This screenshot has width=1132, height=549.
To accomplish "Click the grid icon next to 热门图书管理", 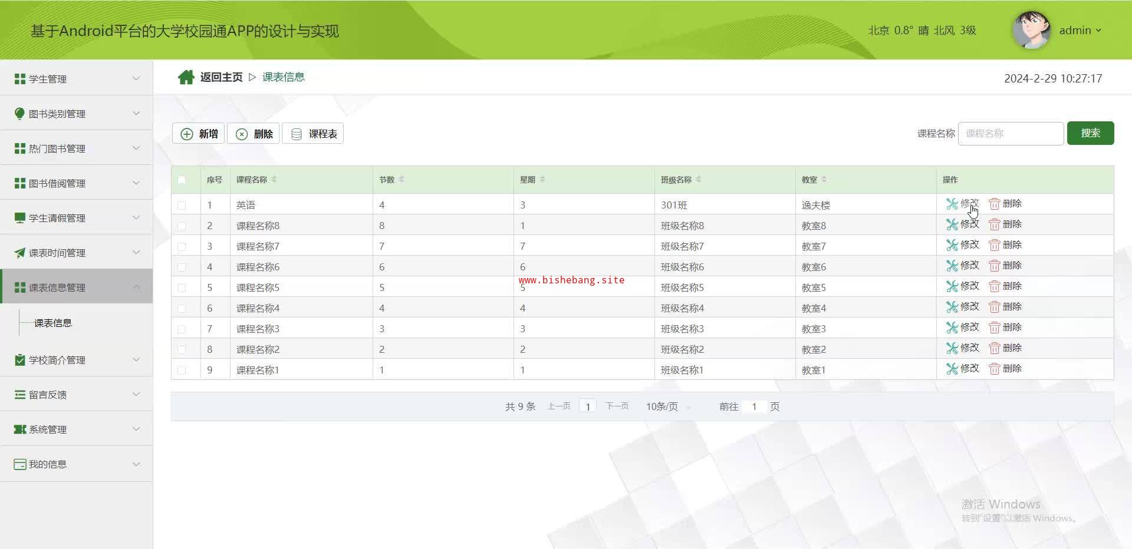I will point(20,148).
